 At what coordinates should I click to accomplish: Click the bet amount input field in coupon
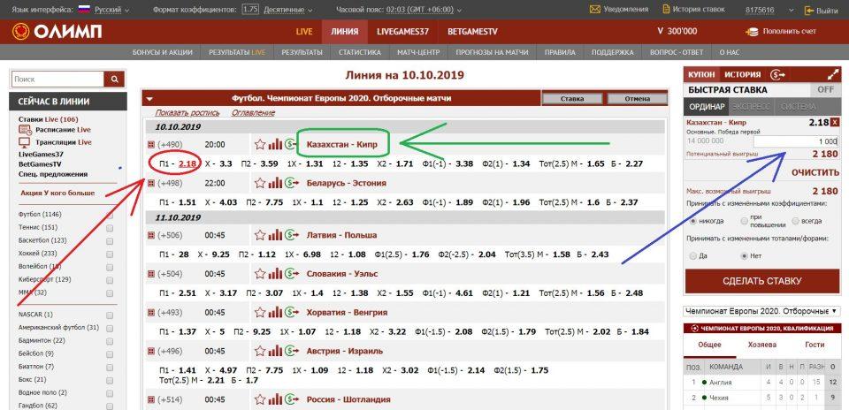coord(797,141)
